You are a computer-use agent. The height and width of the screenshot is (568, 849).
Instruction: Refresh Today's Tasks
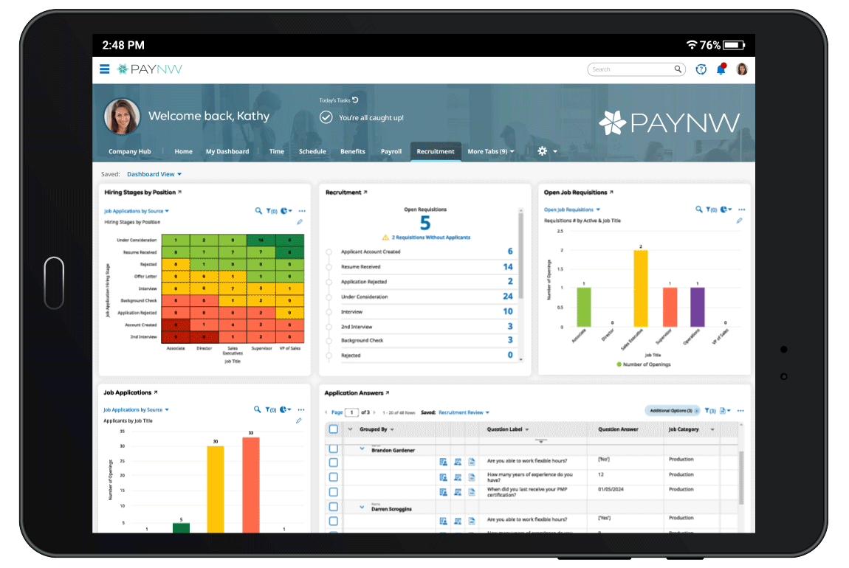click(355, 100)
